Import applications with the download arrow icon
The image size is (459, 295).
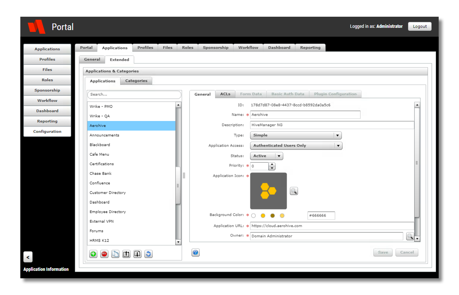[x=137, y=254]
